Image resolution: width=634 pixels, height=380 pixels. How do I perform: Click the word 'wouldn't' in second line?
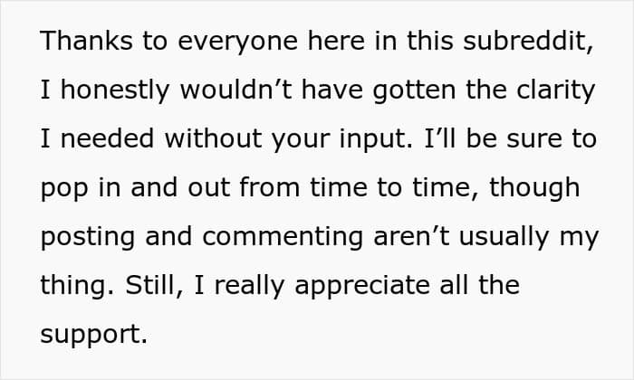[235, 90]
